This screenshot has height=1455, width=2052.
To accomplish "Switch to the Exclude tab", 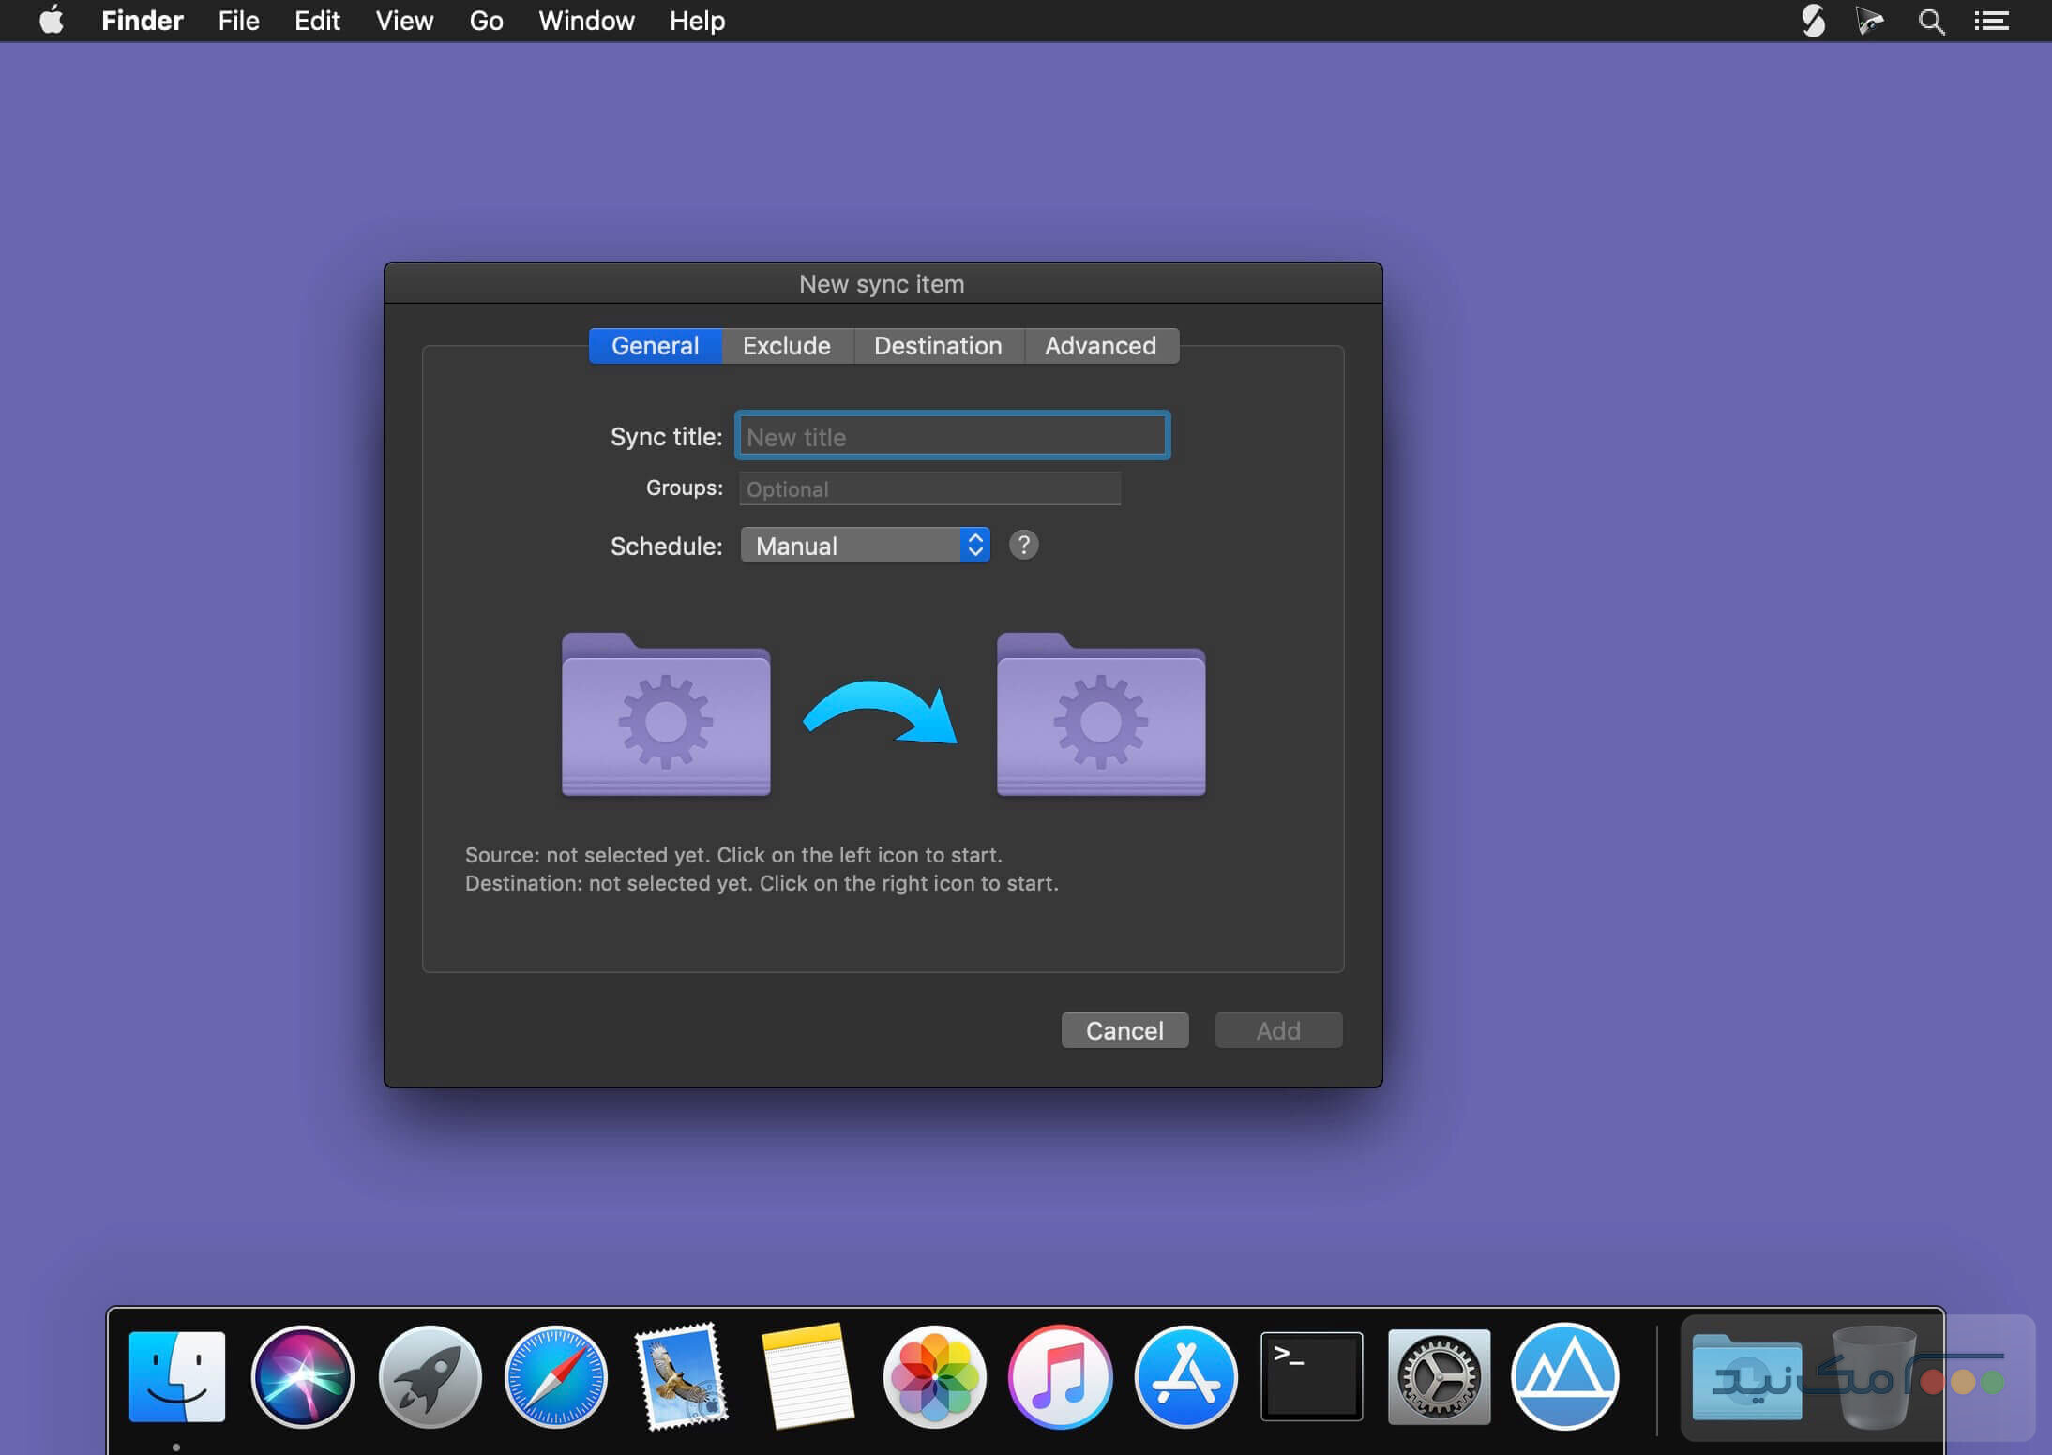I will pyautogui.click(x=786, y=346).
